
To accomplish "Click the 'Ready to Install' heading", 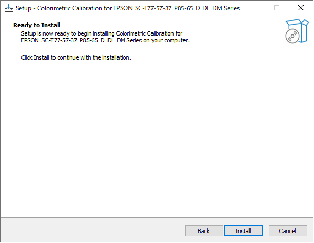I will (37, 25).
